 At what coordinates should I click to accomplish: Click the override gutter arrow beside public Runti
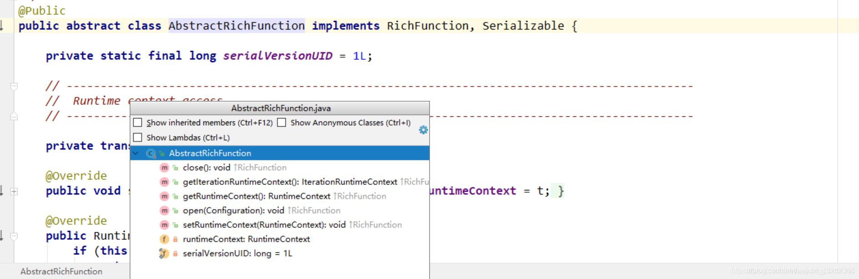(x=2, y=235)
